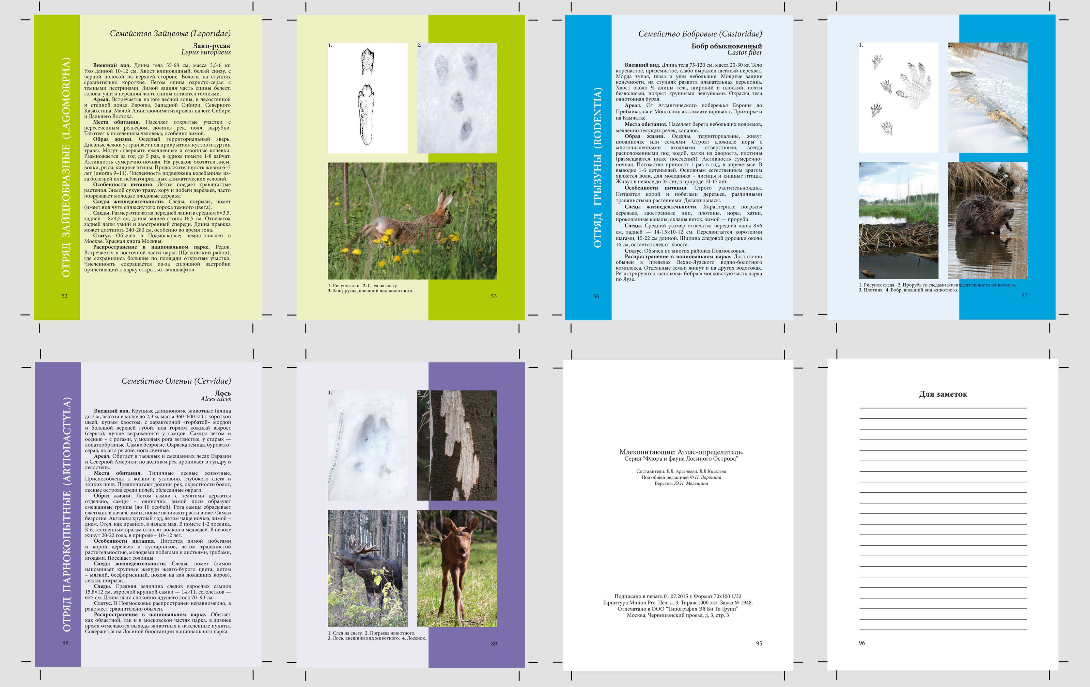Viewport: 1090px width, 687px height.
Task: Click the hare tracks in snow photo
Action: pyautogui.click(x=456, y=98)
